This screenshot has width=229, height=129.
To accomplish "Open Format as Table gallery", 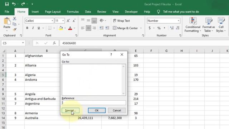I will (209, 25).
